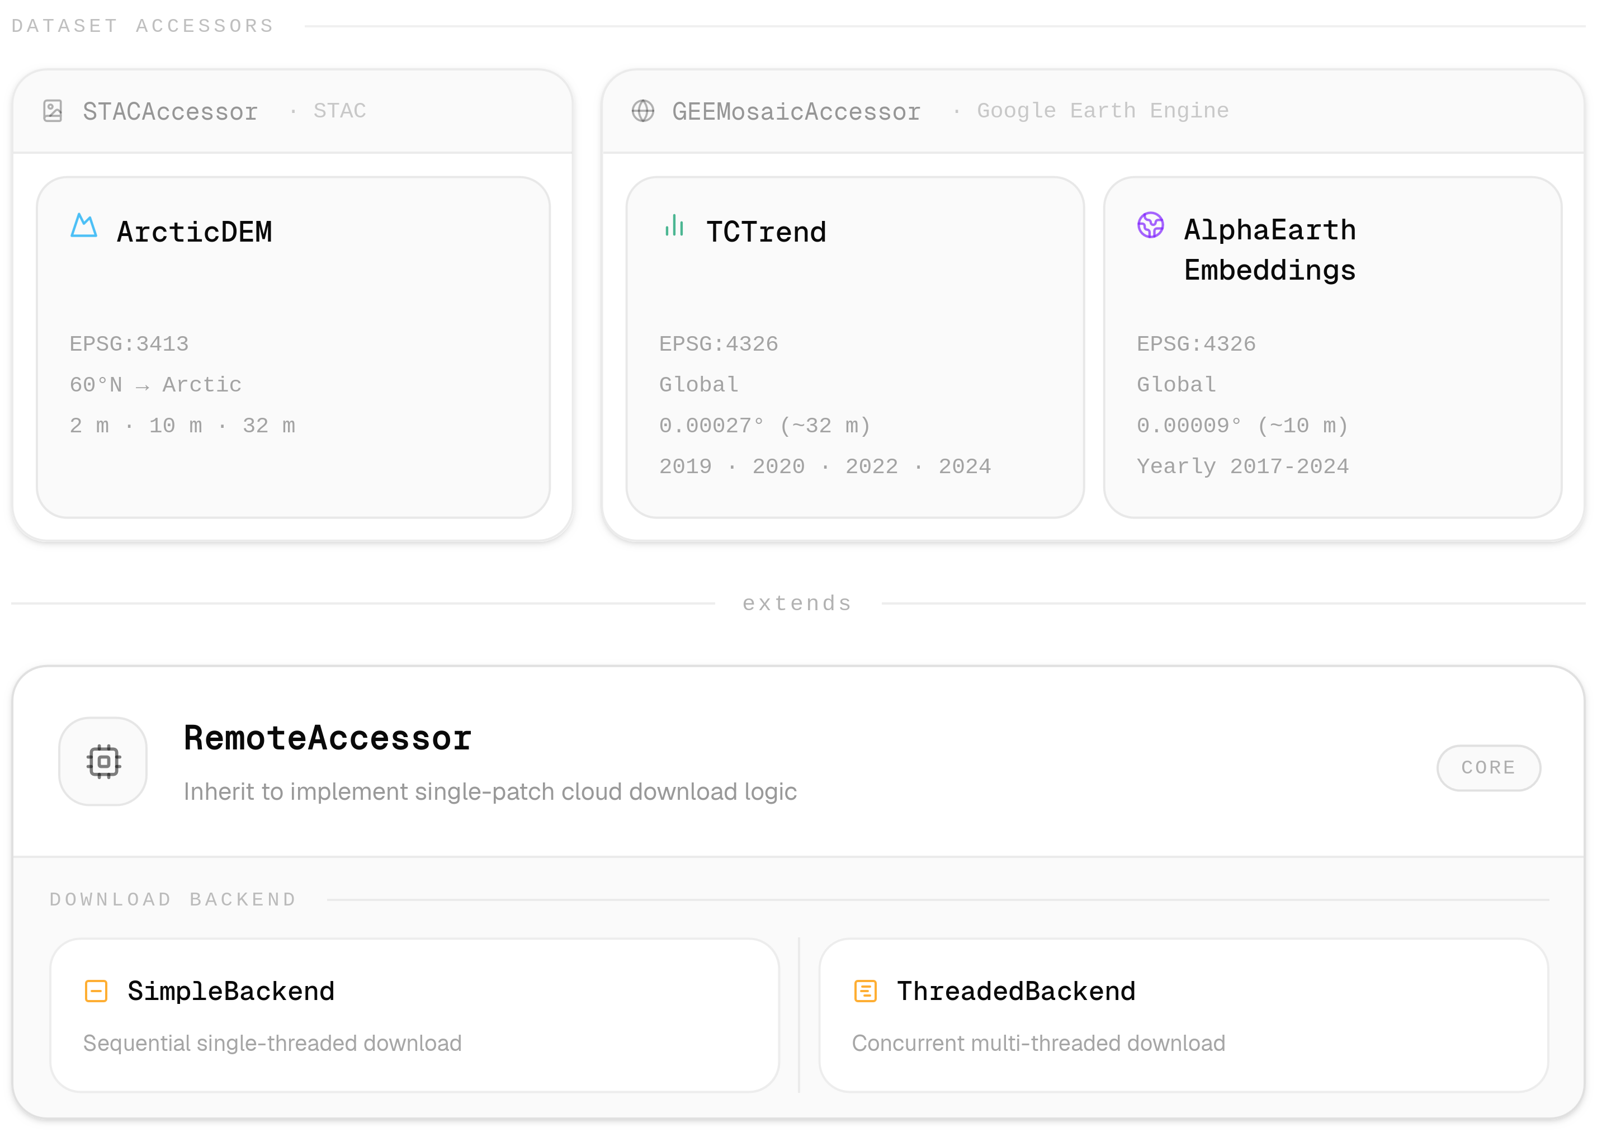Image resolution: width=1597 pixels, height=1132 pixels.
Task: Click the GEEMosaicAccessor globe icon
Action: (642, 111)
